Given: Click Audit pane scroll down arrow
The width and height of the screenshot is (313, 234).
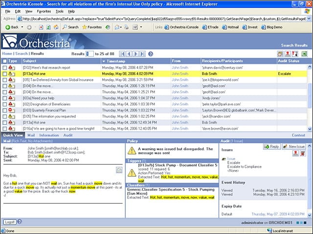Looking at the screenshot, I should (x=310, y=215).
